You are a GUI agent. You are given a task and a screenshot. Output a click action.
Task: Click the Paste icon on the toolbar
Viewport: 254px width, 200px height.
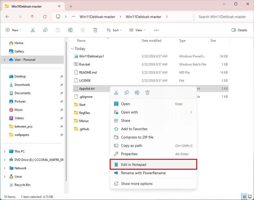point(58,30)
